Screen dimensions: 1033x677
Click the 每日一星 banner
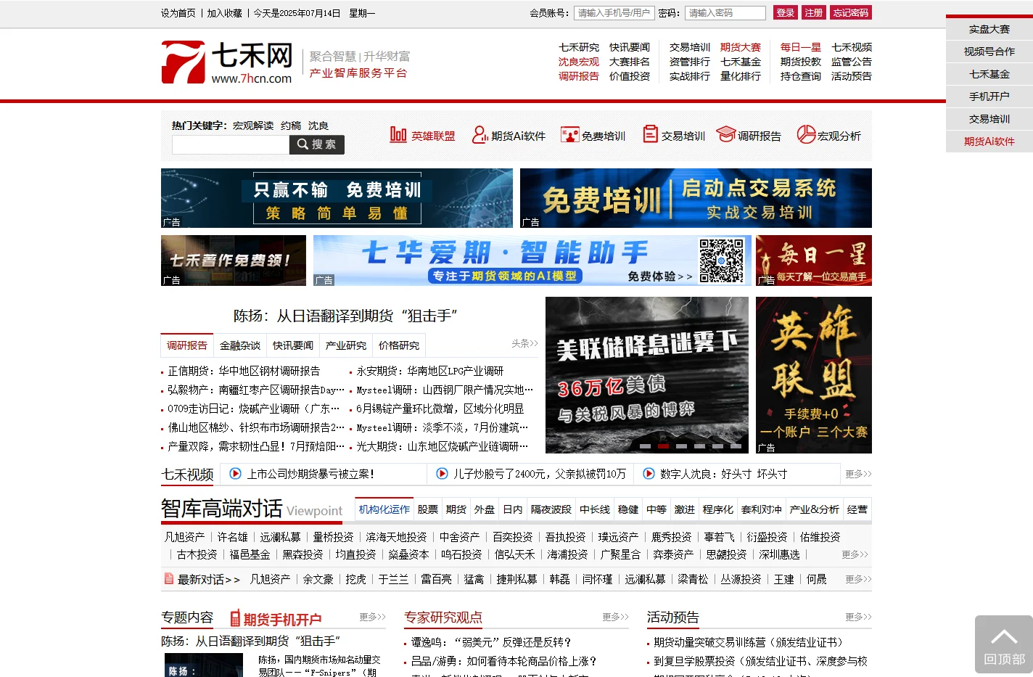[x=814, y=260]
